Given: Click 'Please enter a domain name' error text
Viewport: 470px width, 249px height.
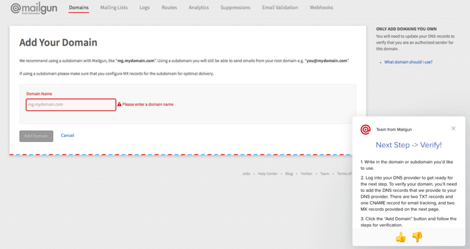Looking at the screenshot, I should pos(148,104).
